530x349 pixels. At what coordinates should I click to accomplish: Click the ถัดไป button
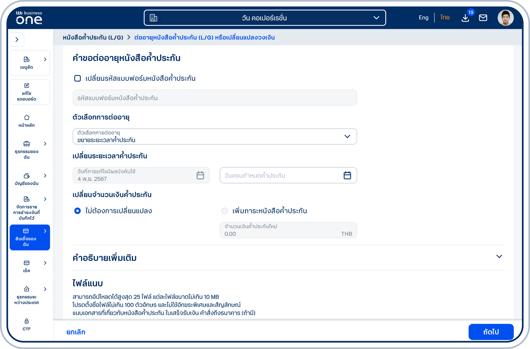click(x=491, y=332)
